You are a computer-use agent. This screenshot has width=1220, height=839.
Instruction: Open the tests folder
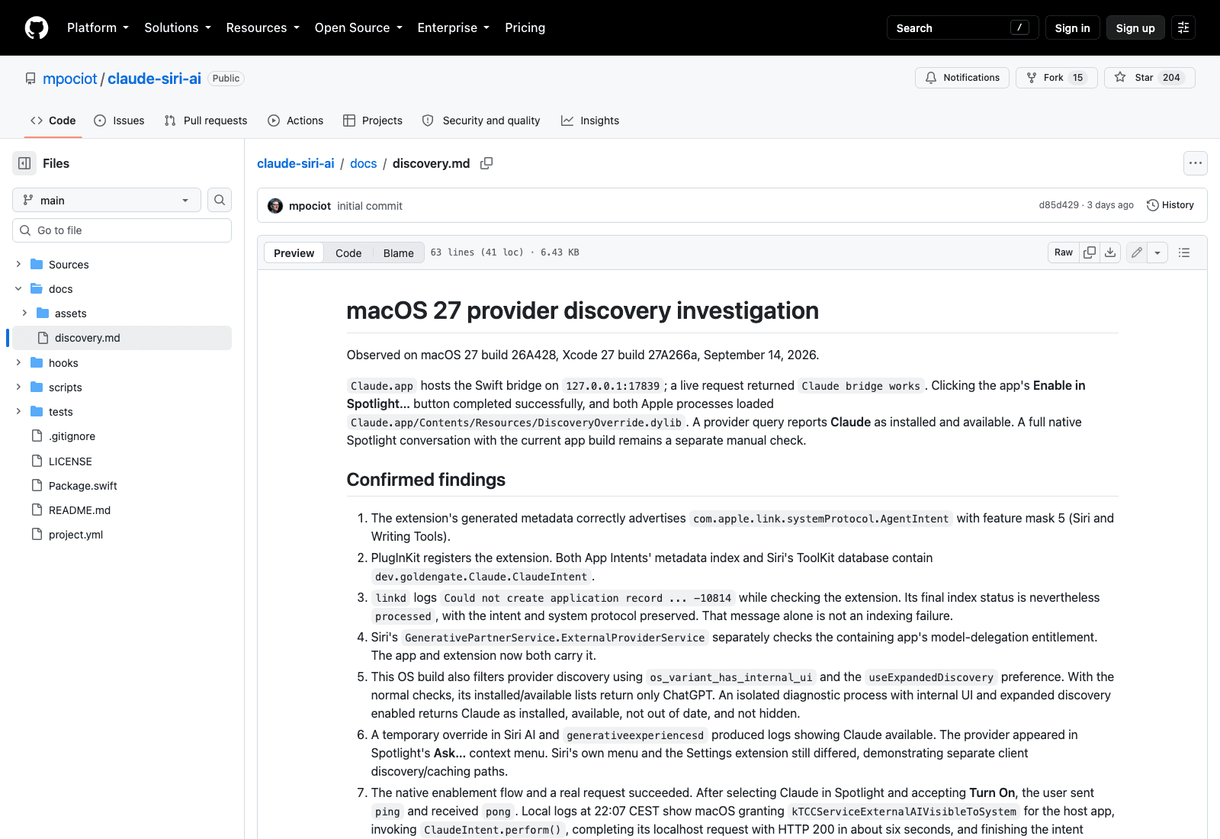tap(61, 412)
